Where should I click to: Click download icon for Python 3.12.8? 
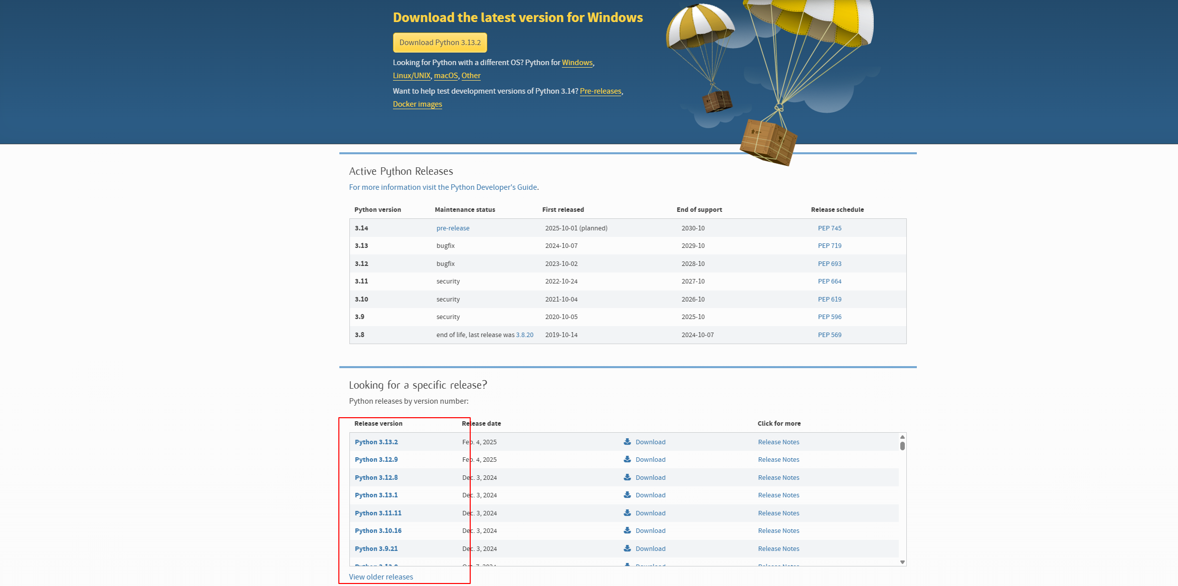coord(627,477)
